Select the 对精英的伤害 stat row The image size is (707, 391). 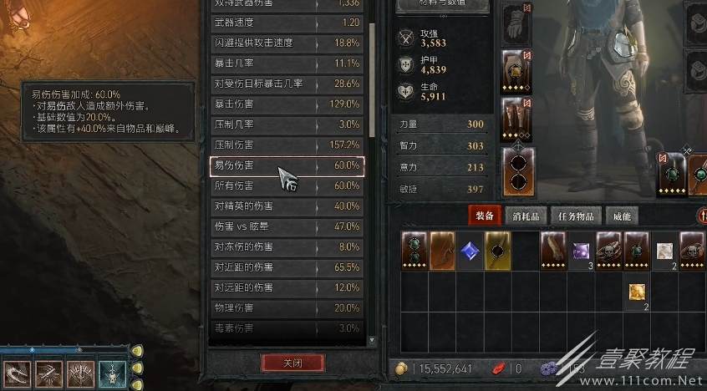click(287, 206)
